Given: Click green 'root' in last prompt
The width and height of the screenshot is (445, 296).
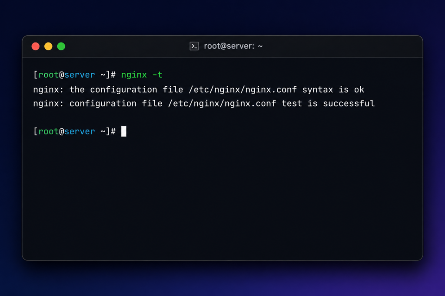Looking at the screenshot, I should pos(49,131).
